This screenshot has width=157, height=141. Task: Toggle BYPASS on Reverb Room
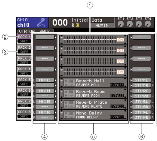[117, 96]
